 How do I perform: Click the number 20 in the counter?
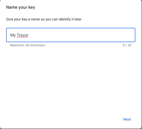coord(129,45)
